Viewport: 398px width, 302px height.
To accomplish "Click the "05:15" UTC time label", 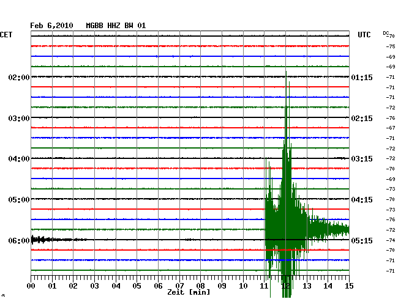I will click(x=362, y=240).
